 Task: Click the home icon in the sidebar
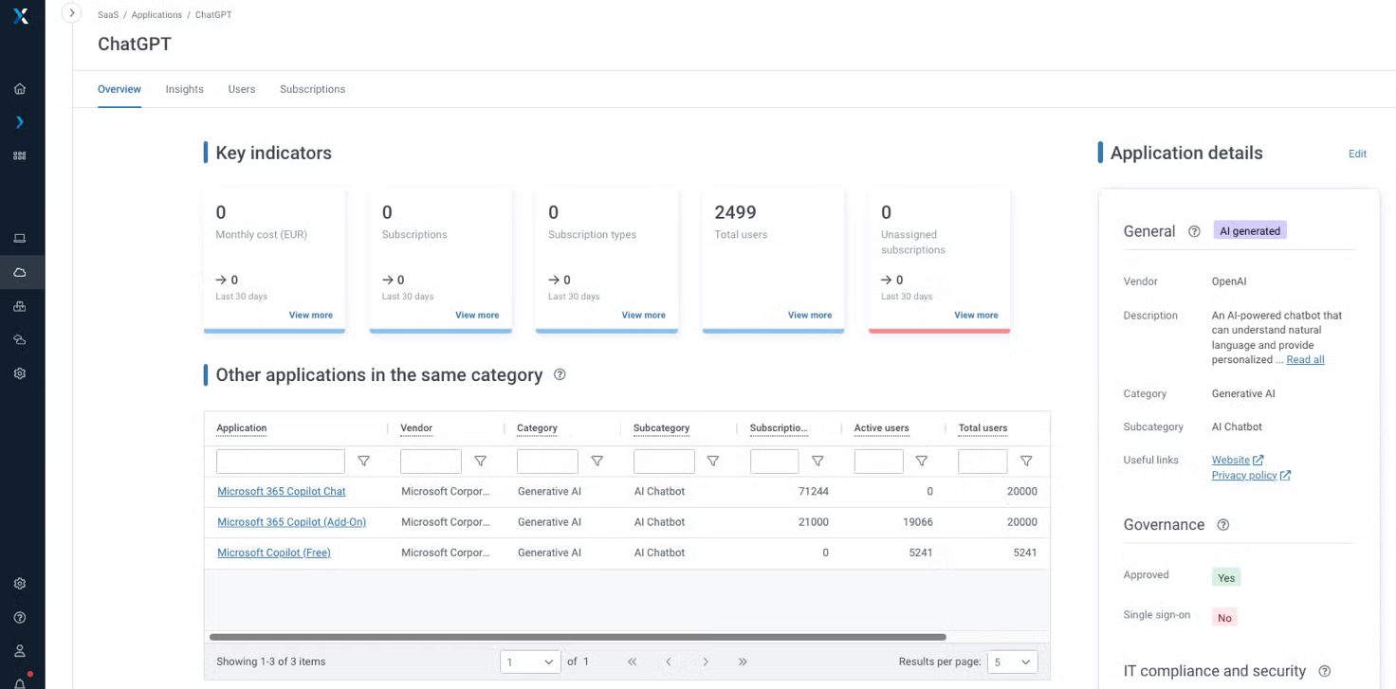tap(20, 89)
